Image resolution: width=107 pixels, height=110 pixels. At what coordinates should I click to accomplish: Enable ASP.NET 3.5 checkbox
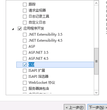tap(25, 53)
